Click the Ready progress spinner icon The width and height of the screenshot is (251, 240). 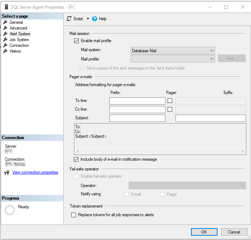pyautogui.click(x=10, y=210)
